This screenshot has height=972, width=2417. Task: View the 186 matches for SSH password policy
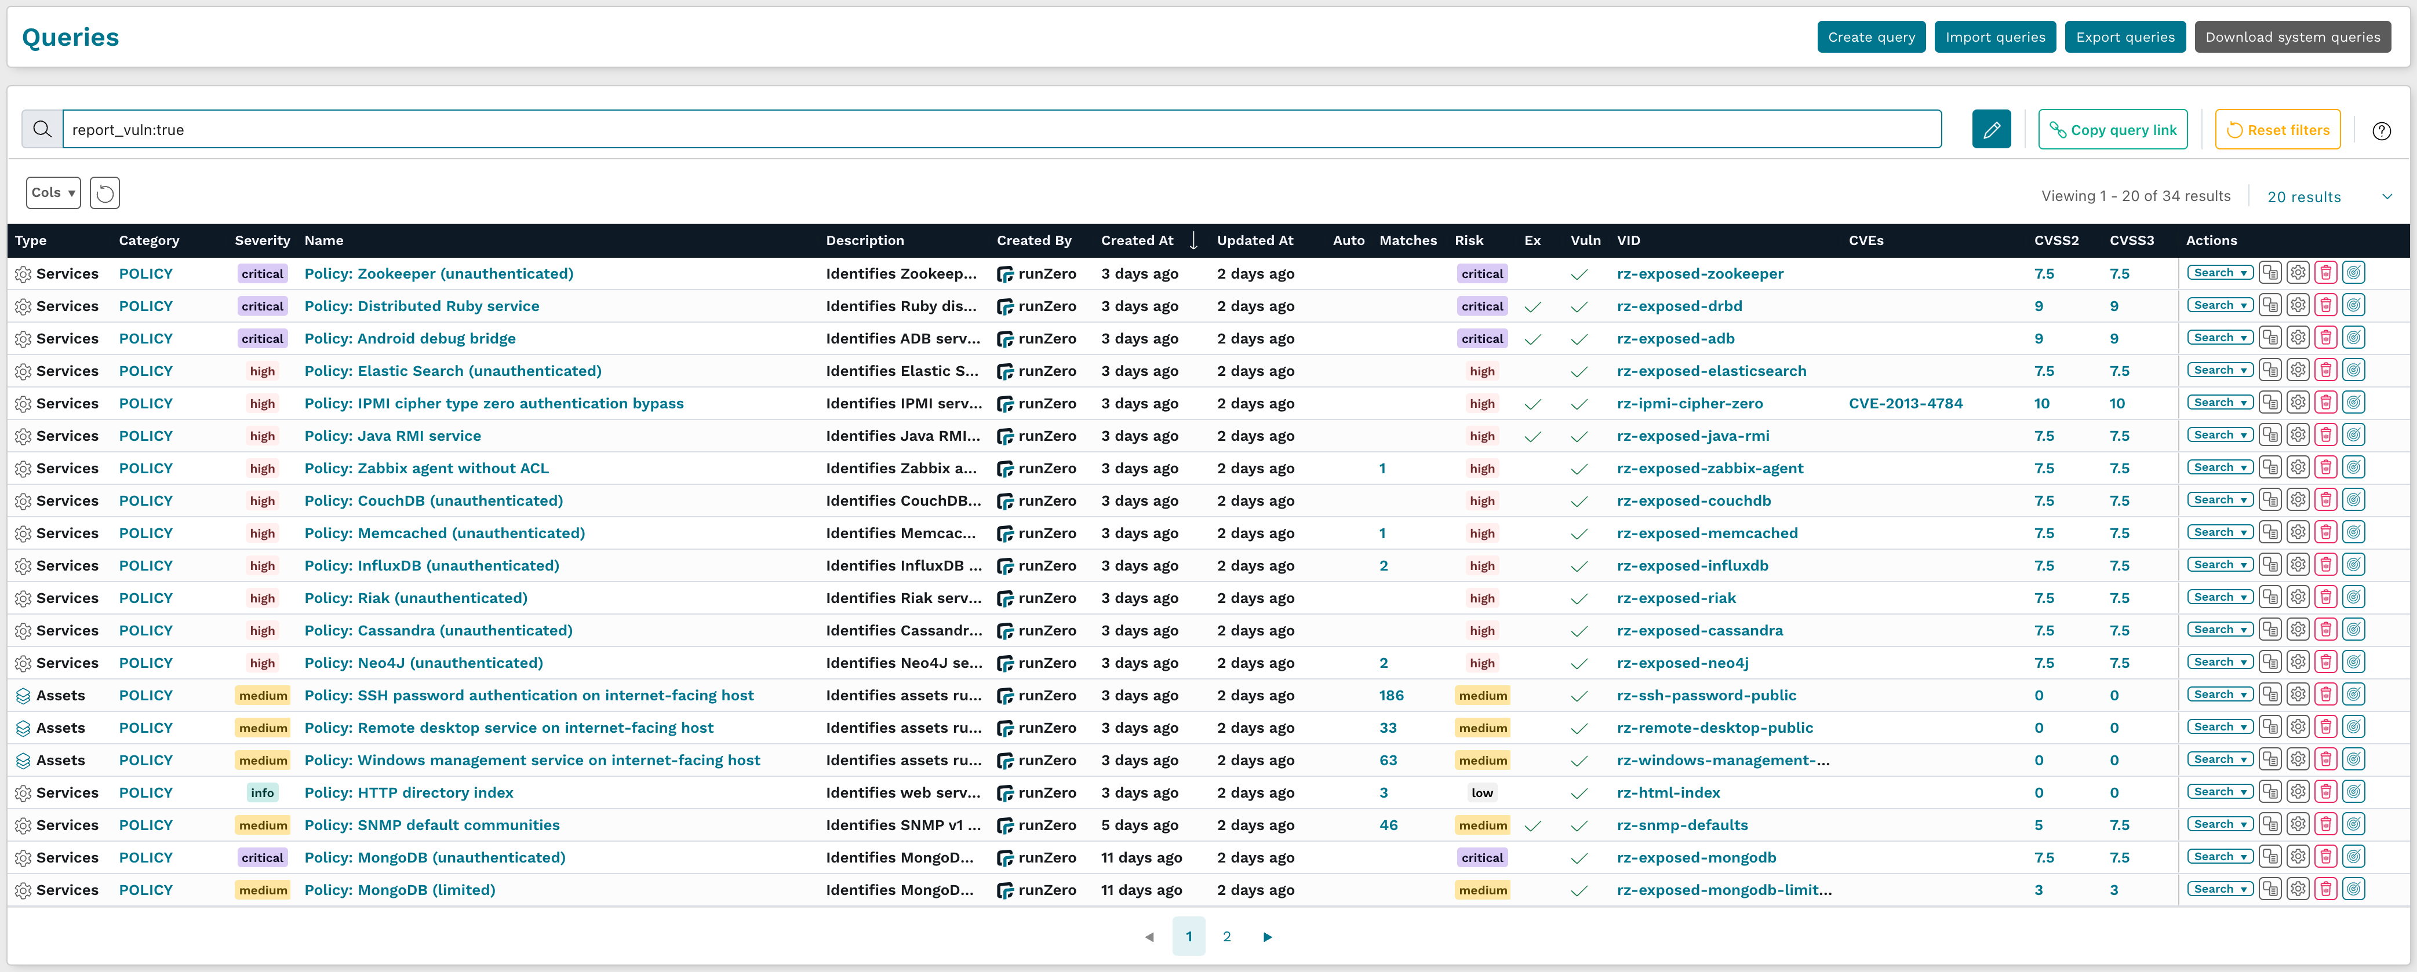pyautogui.click(x=1390, y=695)
